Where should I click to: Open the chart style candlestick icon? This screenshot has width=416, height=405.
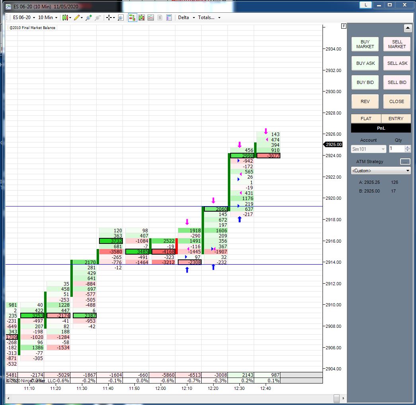click(x=65, y=18)
